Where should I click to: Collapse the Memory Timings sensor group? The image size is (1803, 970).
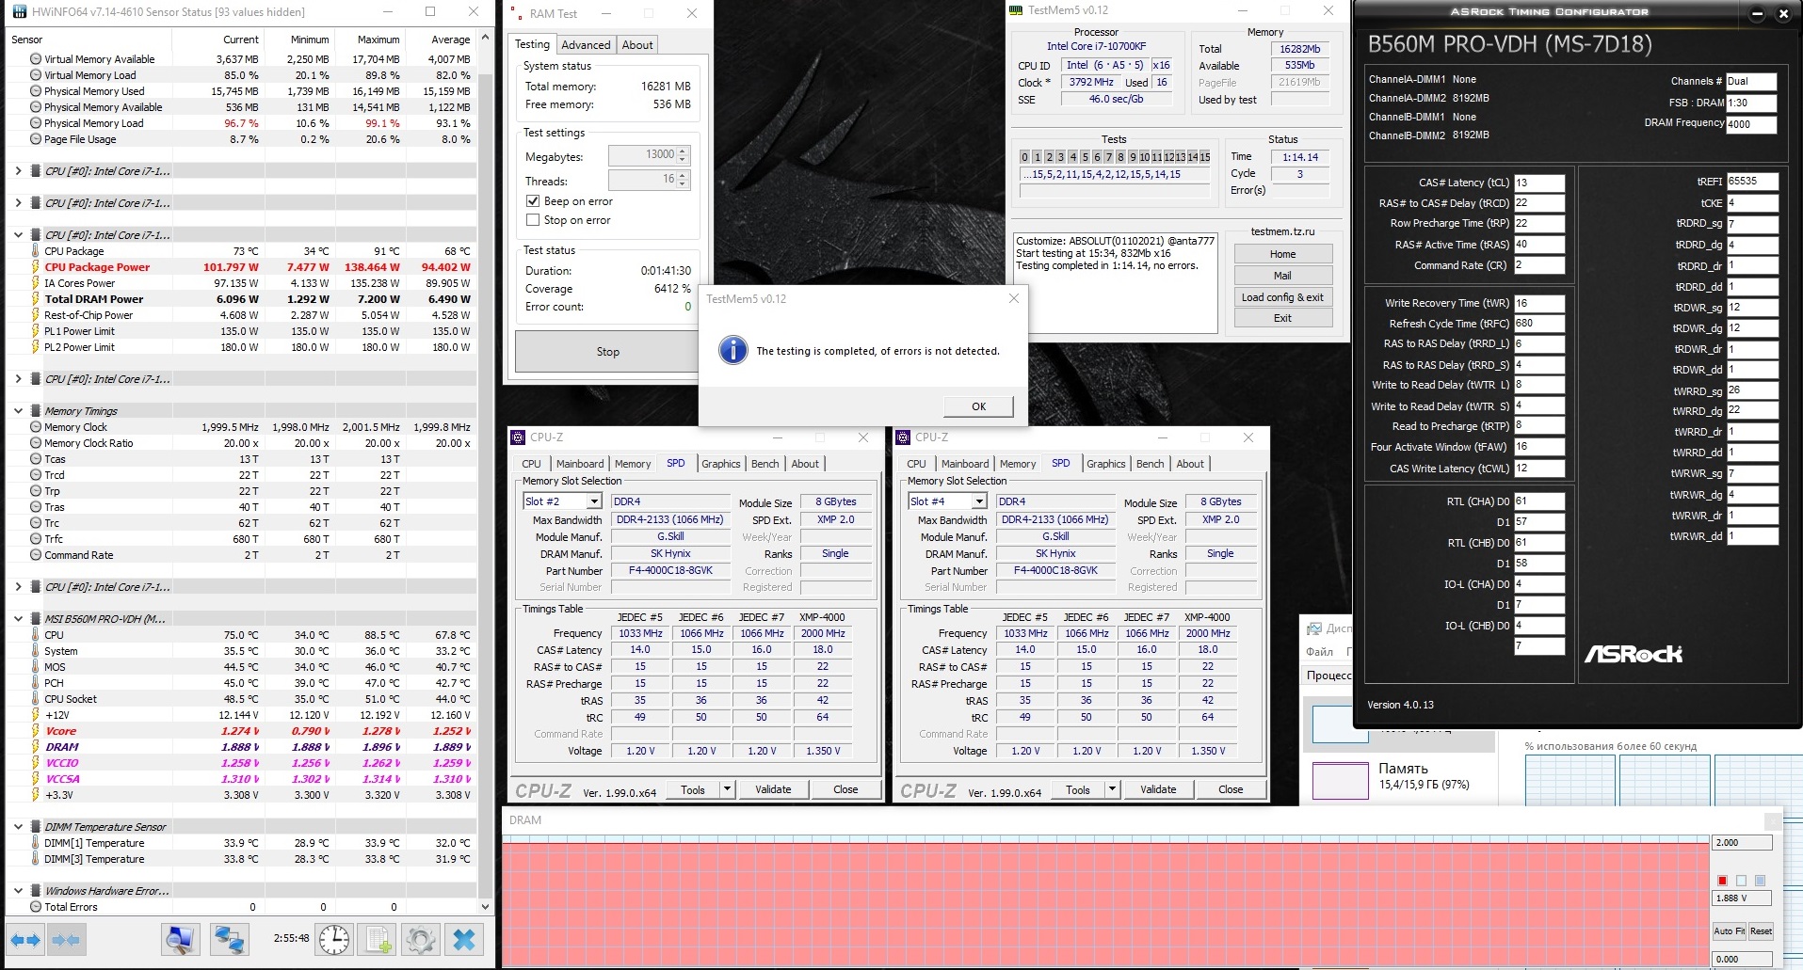click(18, 411)
